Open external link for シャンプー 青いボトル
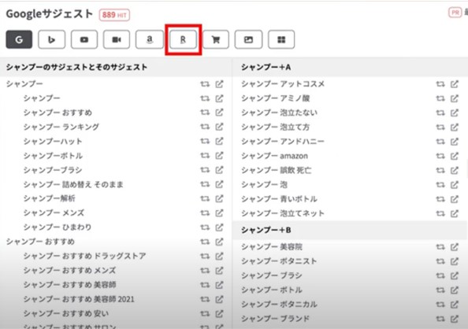468x329 pixels. tap(455, 199)
